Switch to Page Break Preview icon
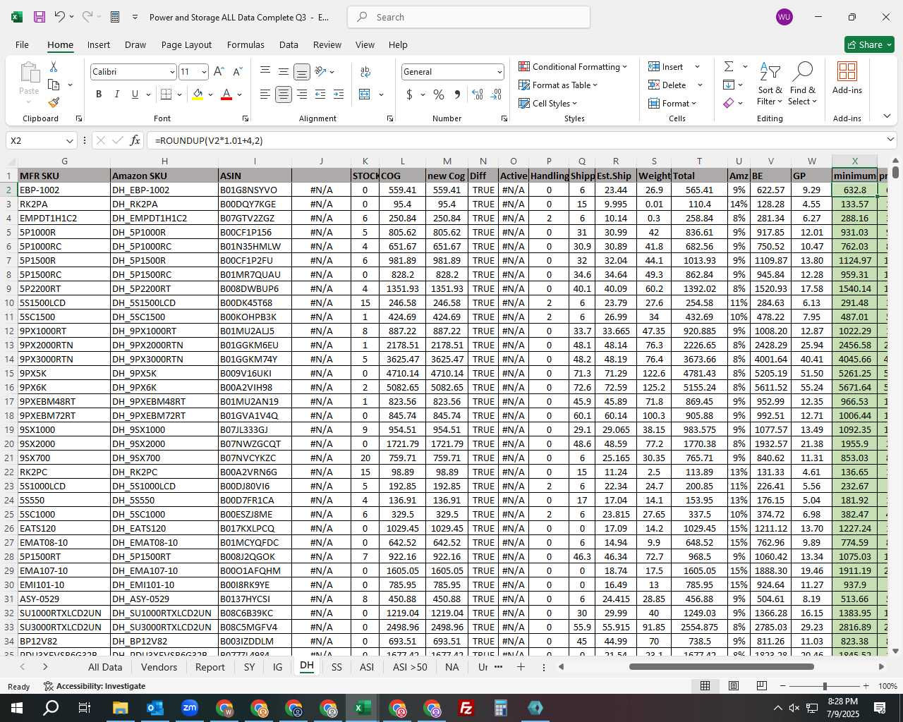Image resolution: width=903 pixels, height=722 pixels. [762, 685]
